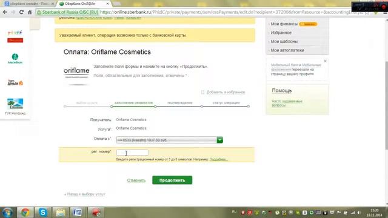Open Мои автоплатежи menu item
Screen dimensions: 388x218
coord(287,50)
